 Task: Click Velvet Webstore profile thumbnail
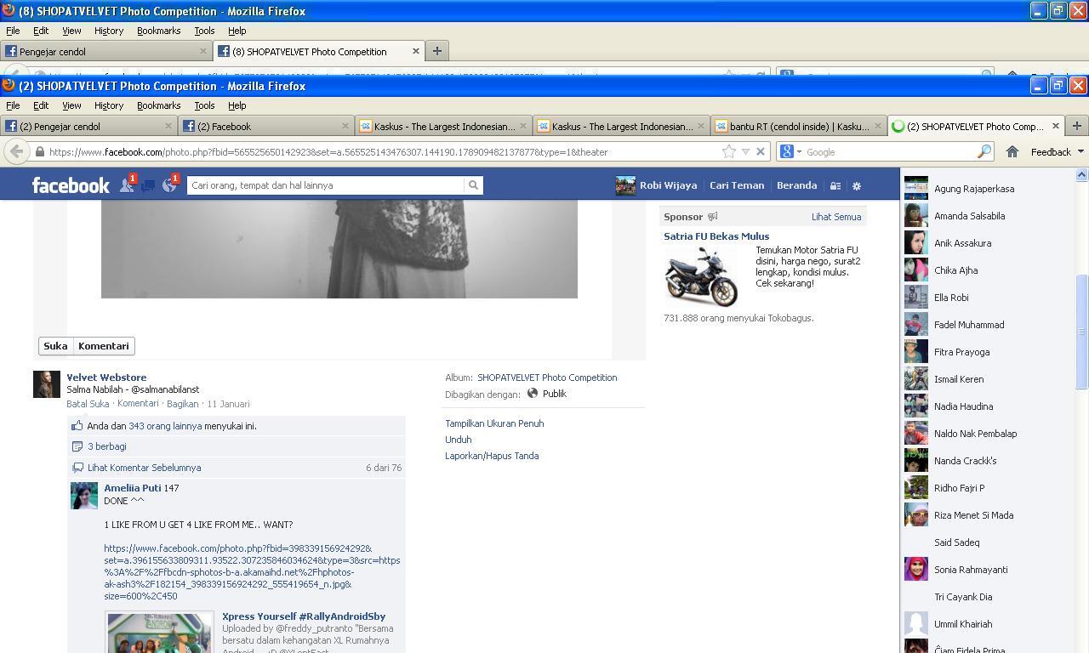coord(47,384)
